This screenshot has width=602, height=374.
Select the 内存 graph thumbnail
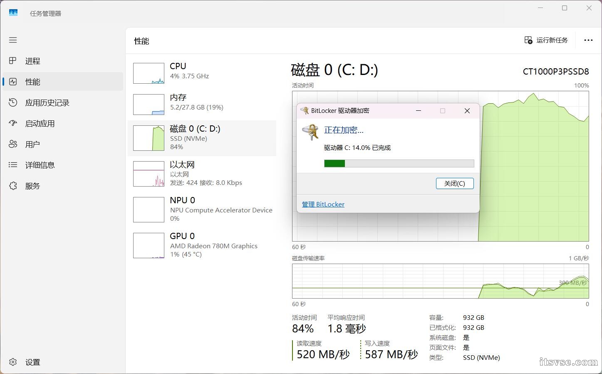tap(149, 105)
